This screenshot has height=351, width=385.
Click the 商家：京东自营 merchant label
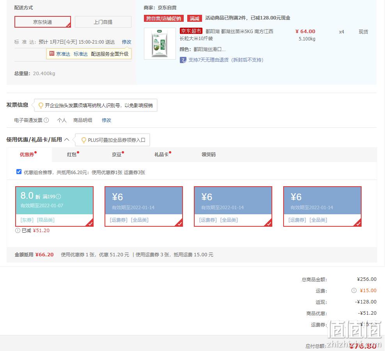pyautogui.click(x=160, y=8)
